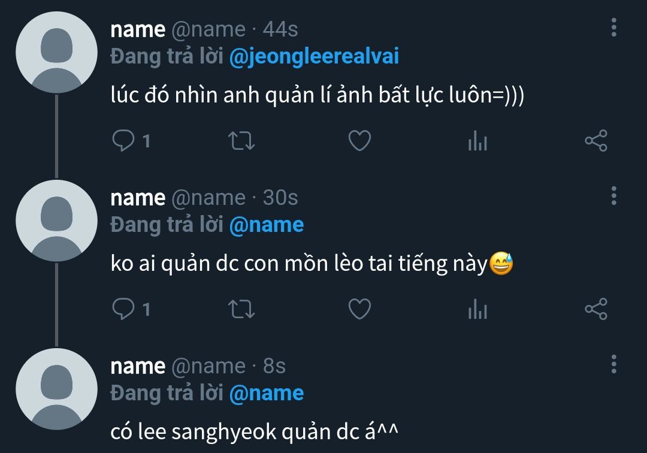
Task: View analytics for the 30s tweet
Action: point(478,309)
